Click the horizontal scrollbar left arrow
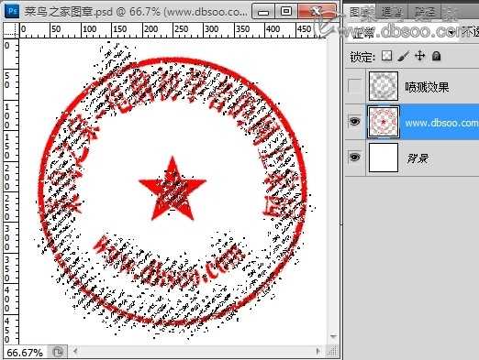Viewport: 479px width, 360px height. [x=75, y=351]
